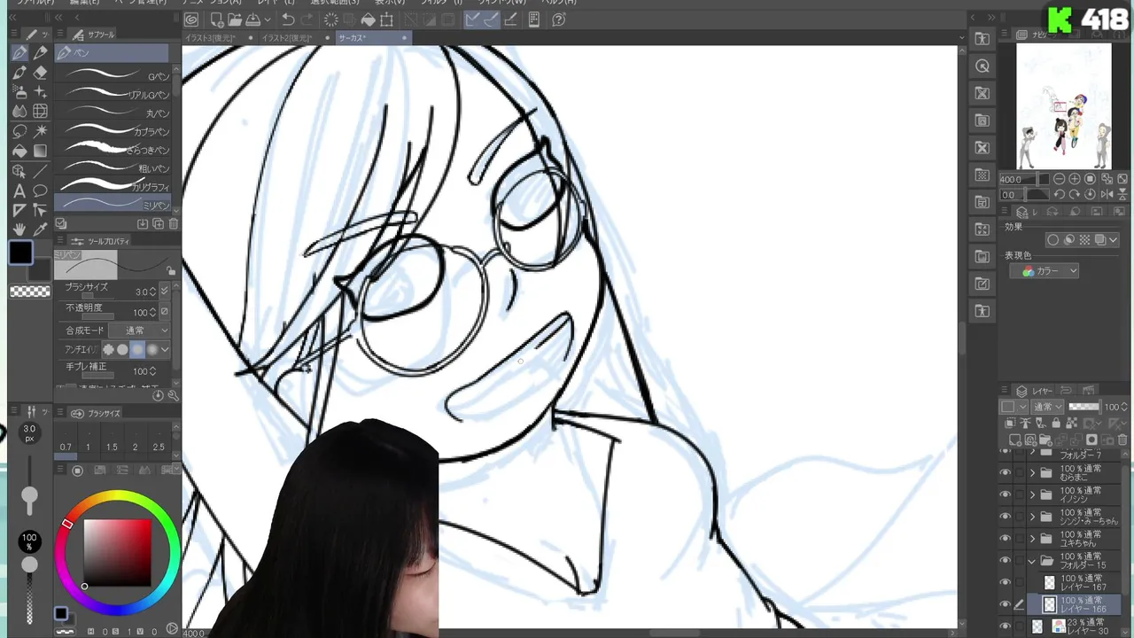Click the Undo arrow in the command bar
Image resolution: width=1134 pixels, height=638 pixels.
click(x=288, y=19)
